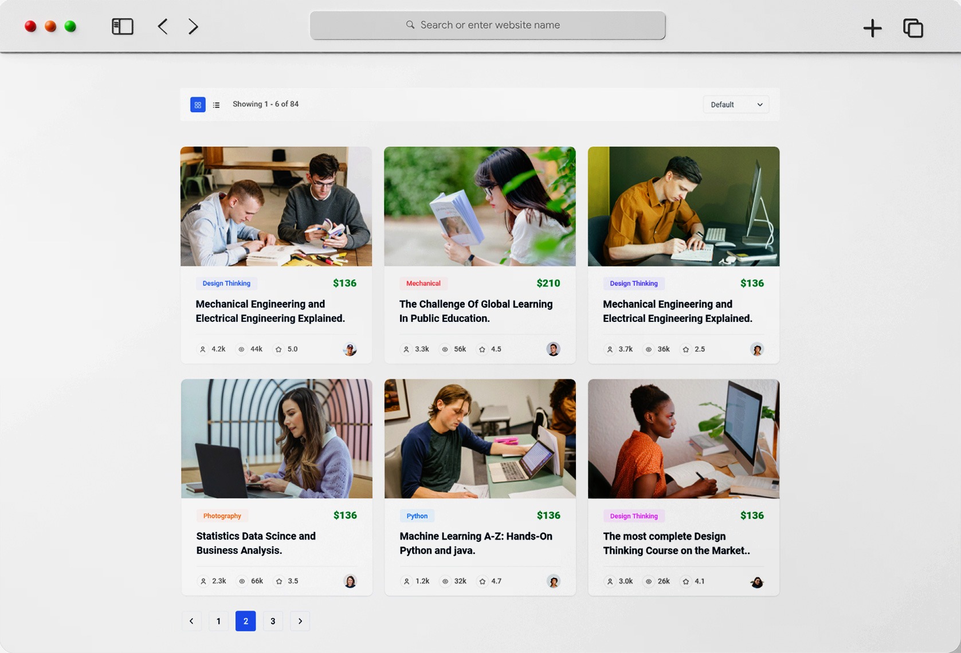Open The Challenge Of Global Learning title
961x653 pixels.
tap(476, 311)
